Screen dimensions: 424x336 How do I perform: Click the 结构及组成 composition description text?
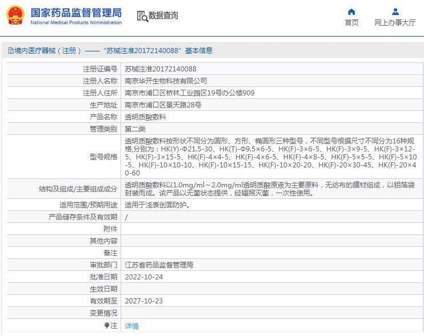(270, 189)
